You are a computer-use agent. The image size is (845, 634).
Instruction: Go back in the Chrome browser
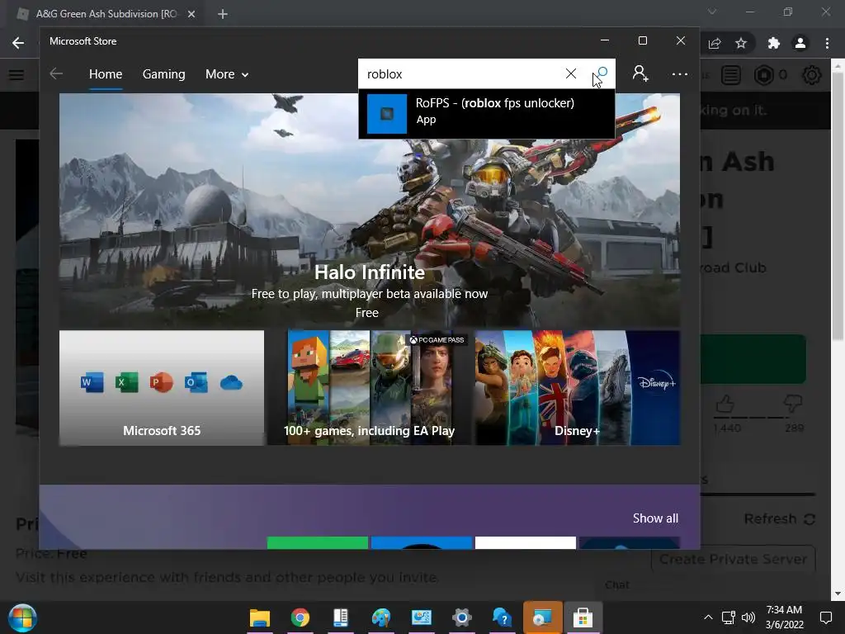[x=18, y=43]
